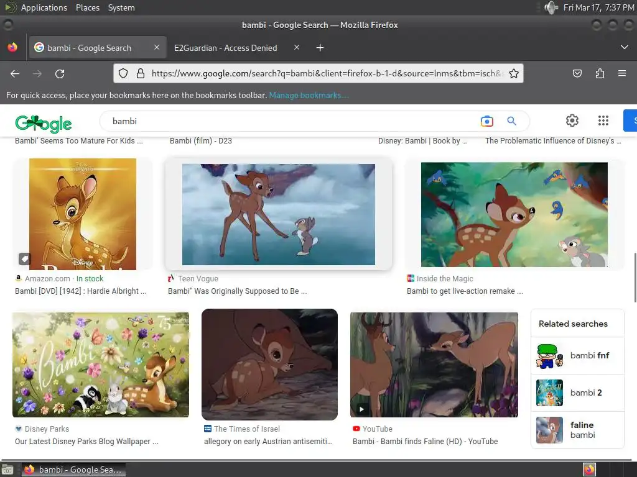This screenshot has height=477, width=637.
Task: Click the video play badge on YouTube thumbnail
Action: tap(361, 409)
